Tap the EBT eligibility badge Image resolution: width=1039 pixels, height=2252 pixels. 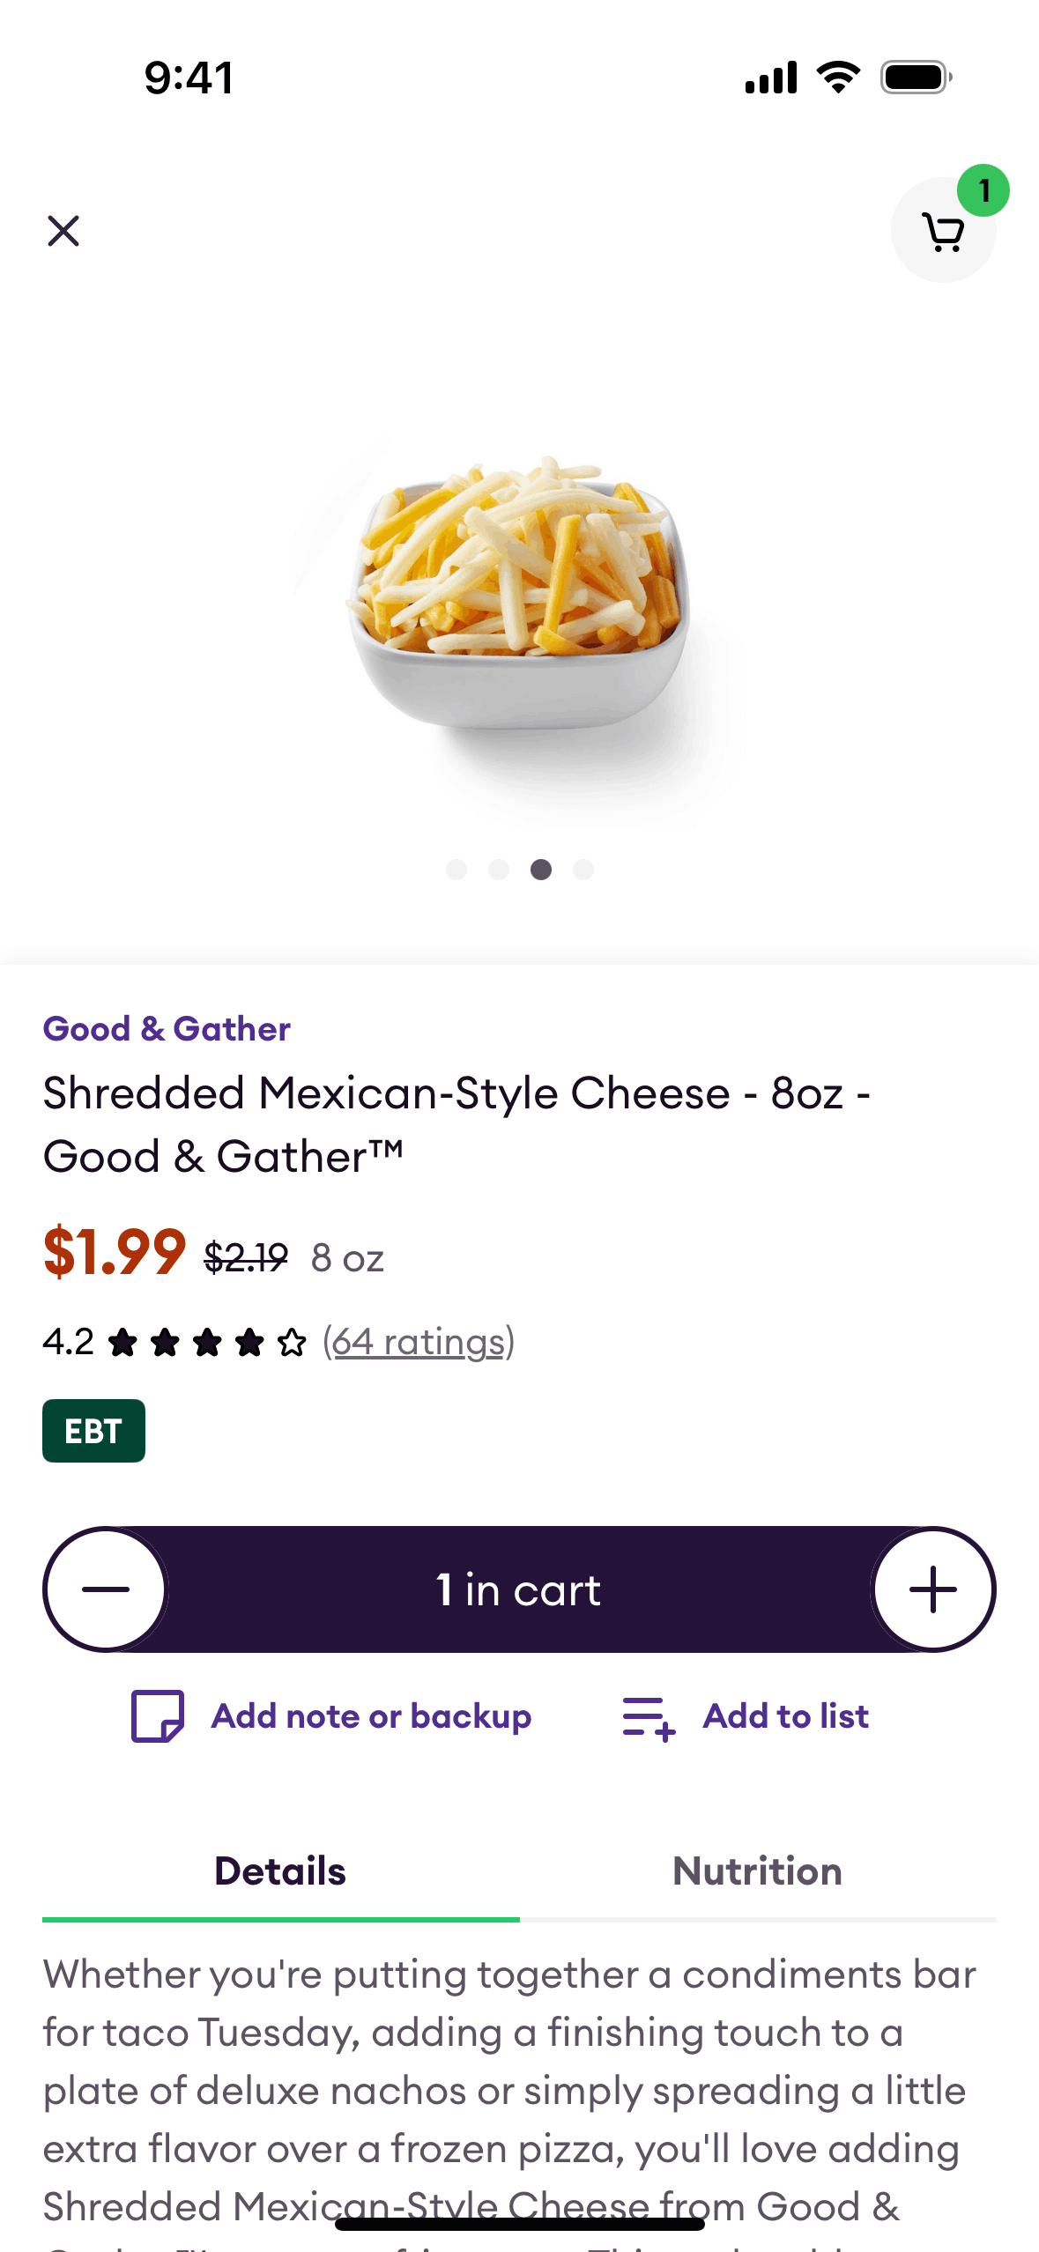pyautogui.click(x=93, y=1431)
